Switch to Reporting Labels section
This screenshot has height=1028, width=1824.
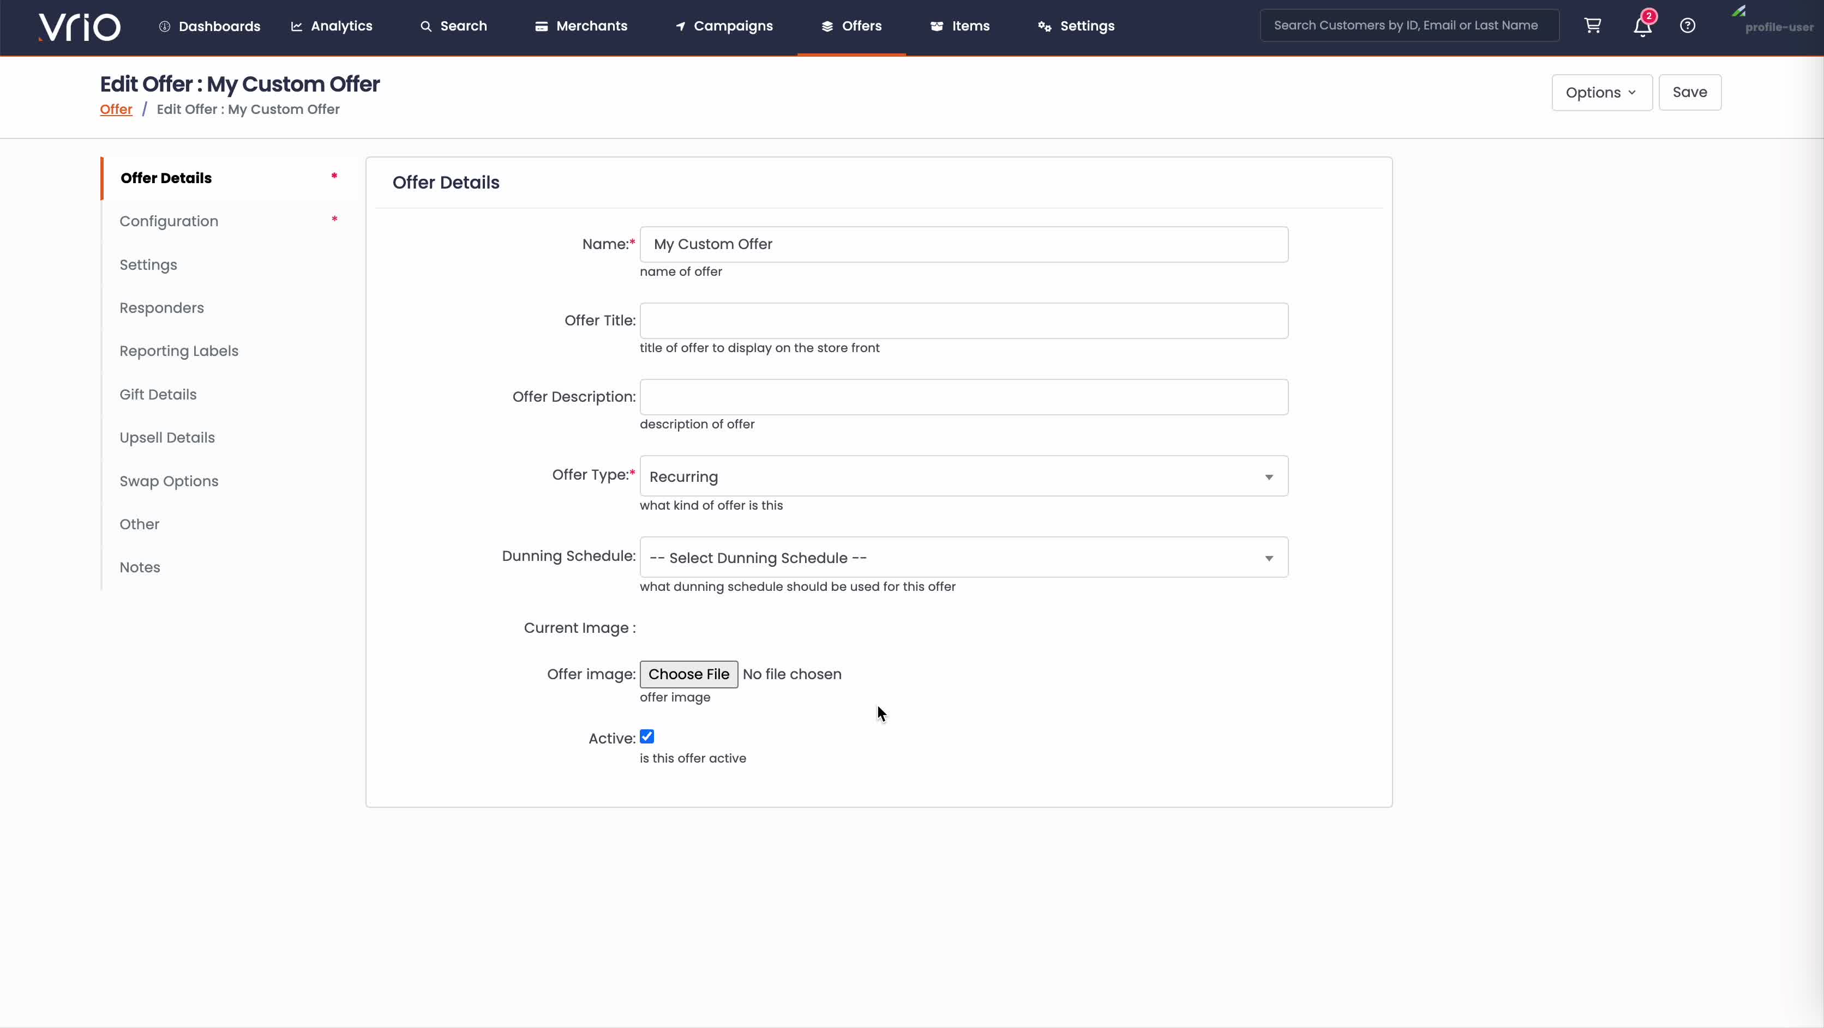pyautogui.click(x=228, y=351)
